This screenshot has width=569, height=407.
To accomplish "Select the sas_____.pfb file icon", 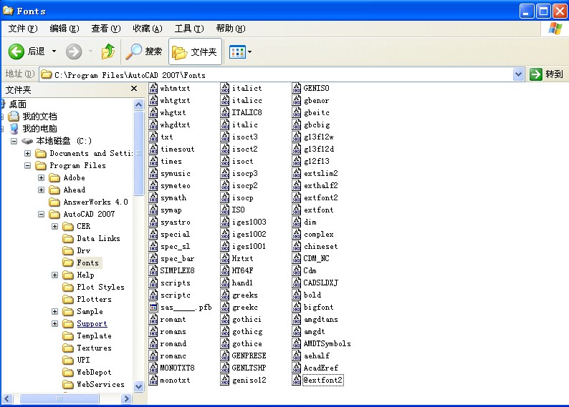I will pyautogui.click(x=153, y=307).
